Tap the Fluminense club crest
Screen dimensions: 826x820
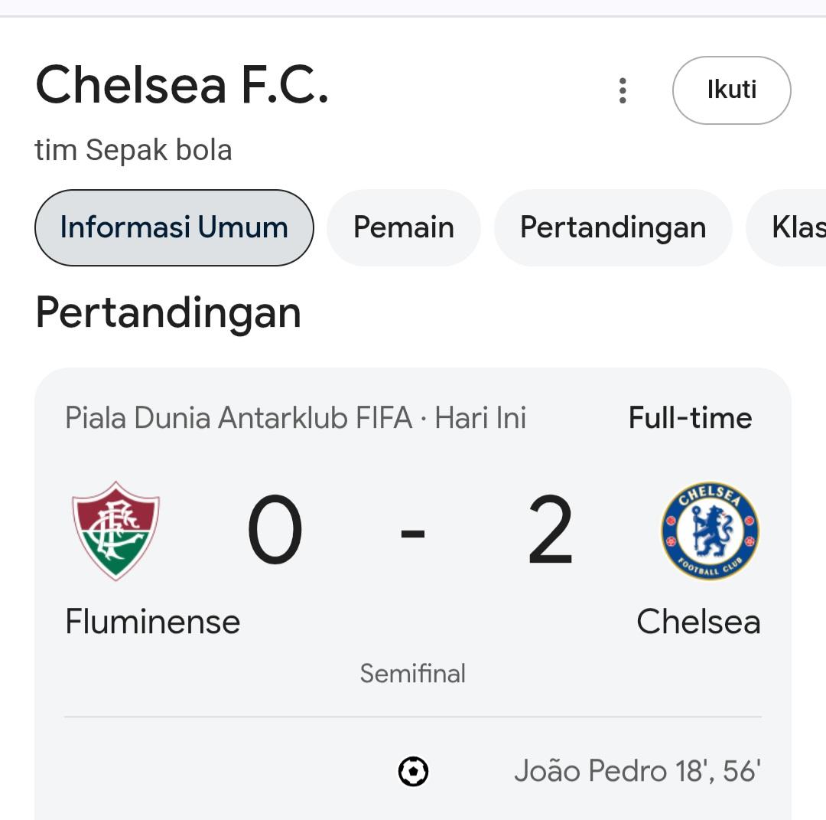(116, 531)
